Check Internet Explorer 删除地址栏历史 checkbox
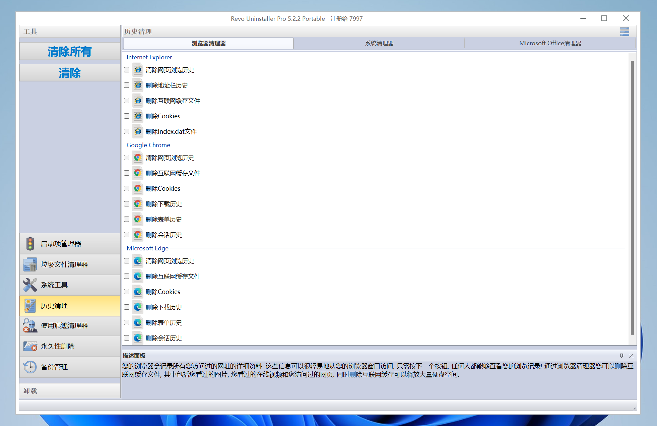657x426 pixels. click(x=127, y=85)
